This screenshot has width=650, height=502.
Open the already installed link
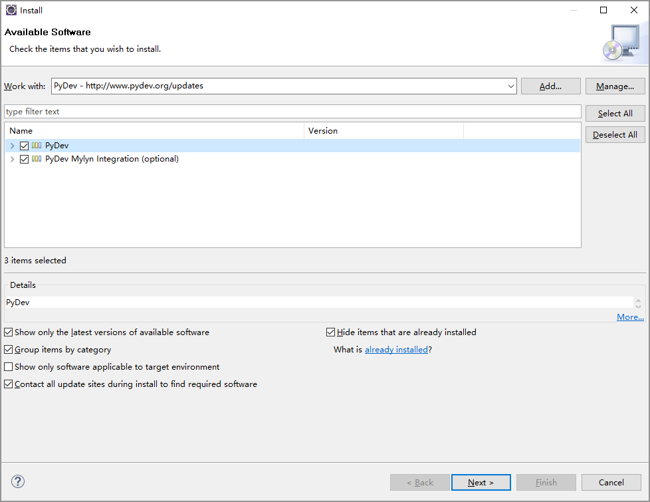[x=396, y=350]
